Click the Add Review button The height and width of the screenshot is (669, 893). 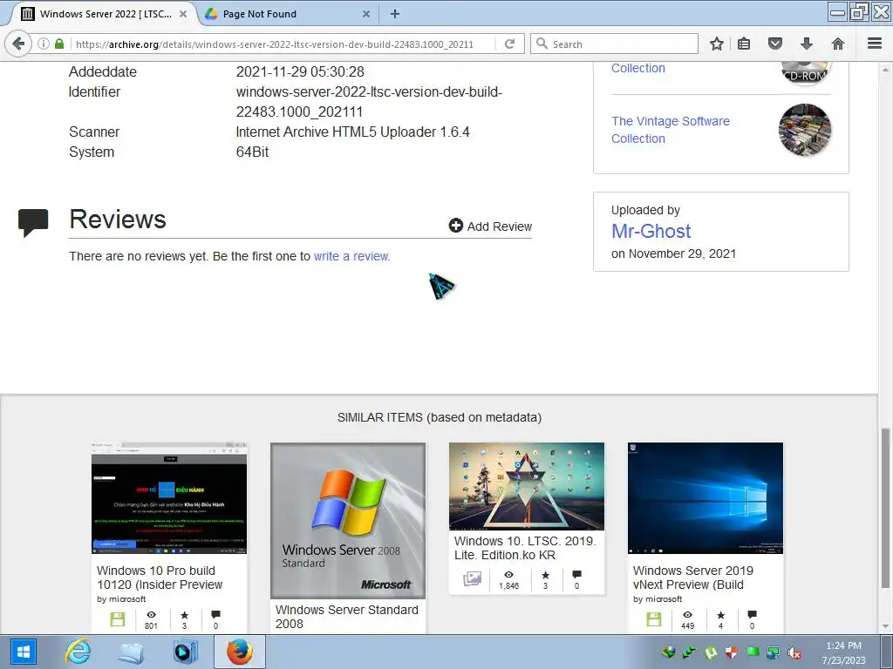coord(490,226)
